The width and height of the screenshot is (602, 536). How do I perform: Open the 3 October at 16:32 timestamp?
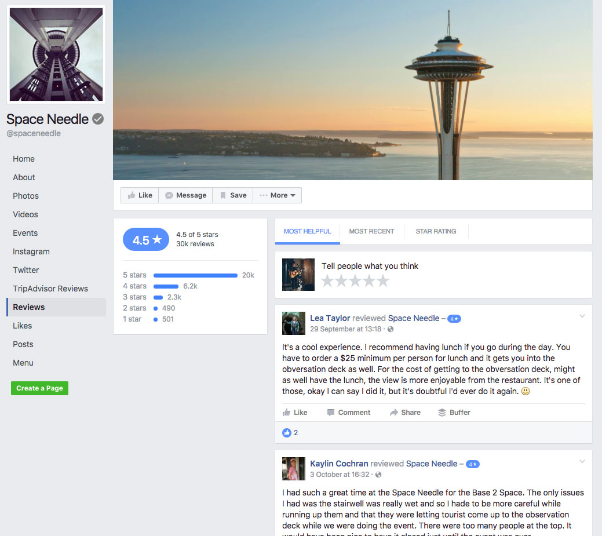pyautogui.click(x=340, y=475)
